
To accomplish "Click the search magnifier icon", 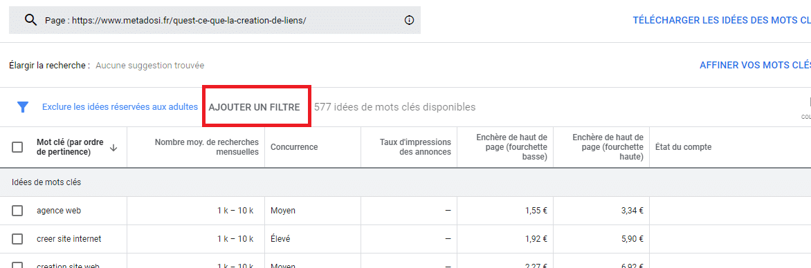I will click(x=31, y=20).
